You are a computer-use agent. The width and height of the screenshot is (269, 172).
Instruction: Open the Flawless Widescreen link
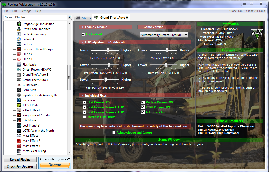[221, 130]
